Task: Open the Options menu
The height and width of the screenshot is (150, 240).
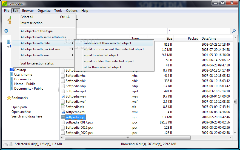Action: pyautogui.click(x=72, y=11)
